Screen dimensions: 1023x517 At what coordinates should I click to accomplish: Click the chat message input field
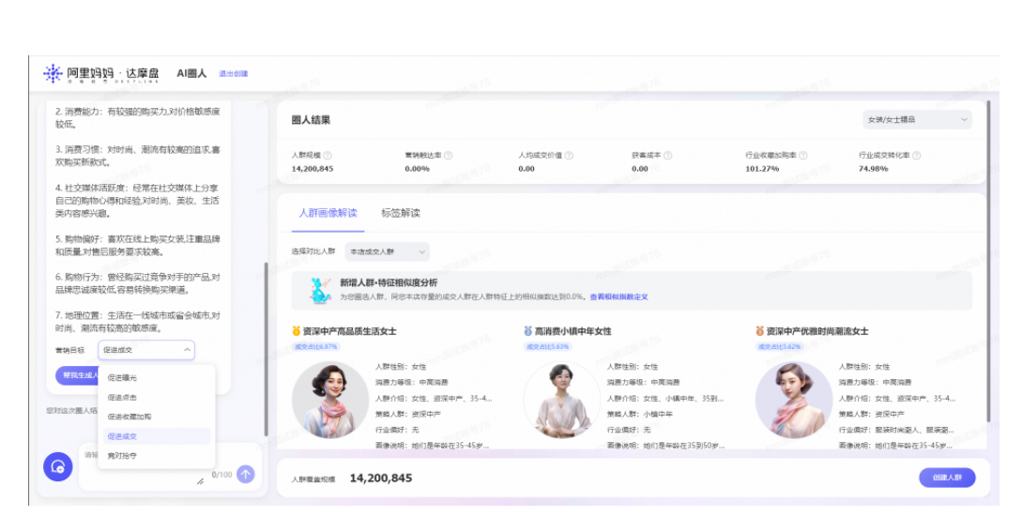170,466
